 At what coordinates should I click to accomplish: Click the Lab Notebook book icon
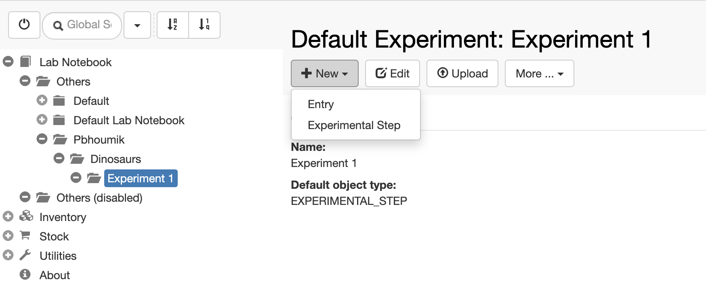(x=25, y=62)
